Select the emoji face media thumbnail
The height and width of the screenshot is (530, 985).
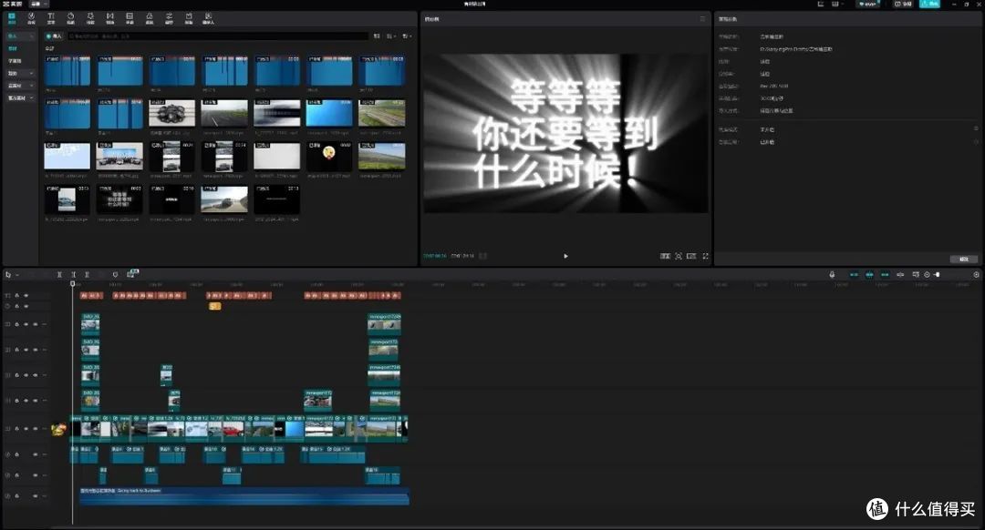coord(329,157)
